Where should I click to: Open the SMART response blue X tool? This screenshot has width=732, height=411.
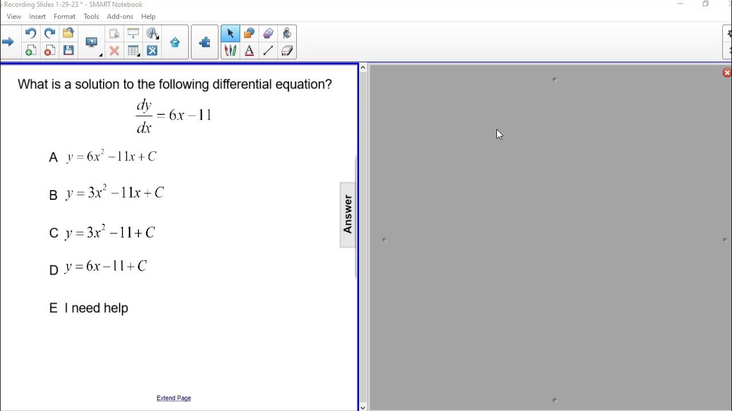[x=152, y=50]
